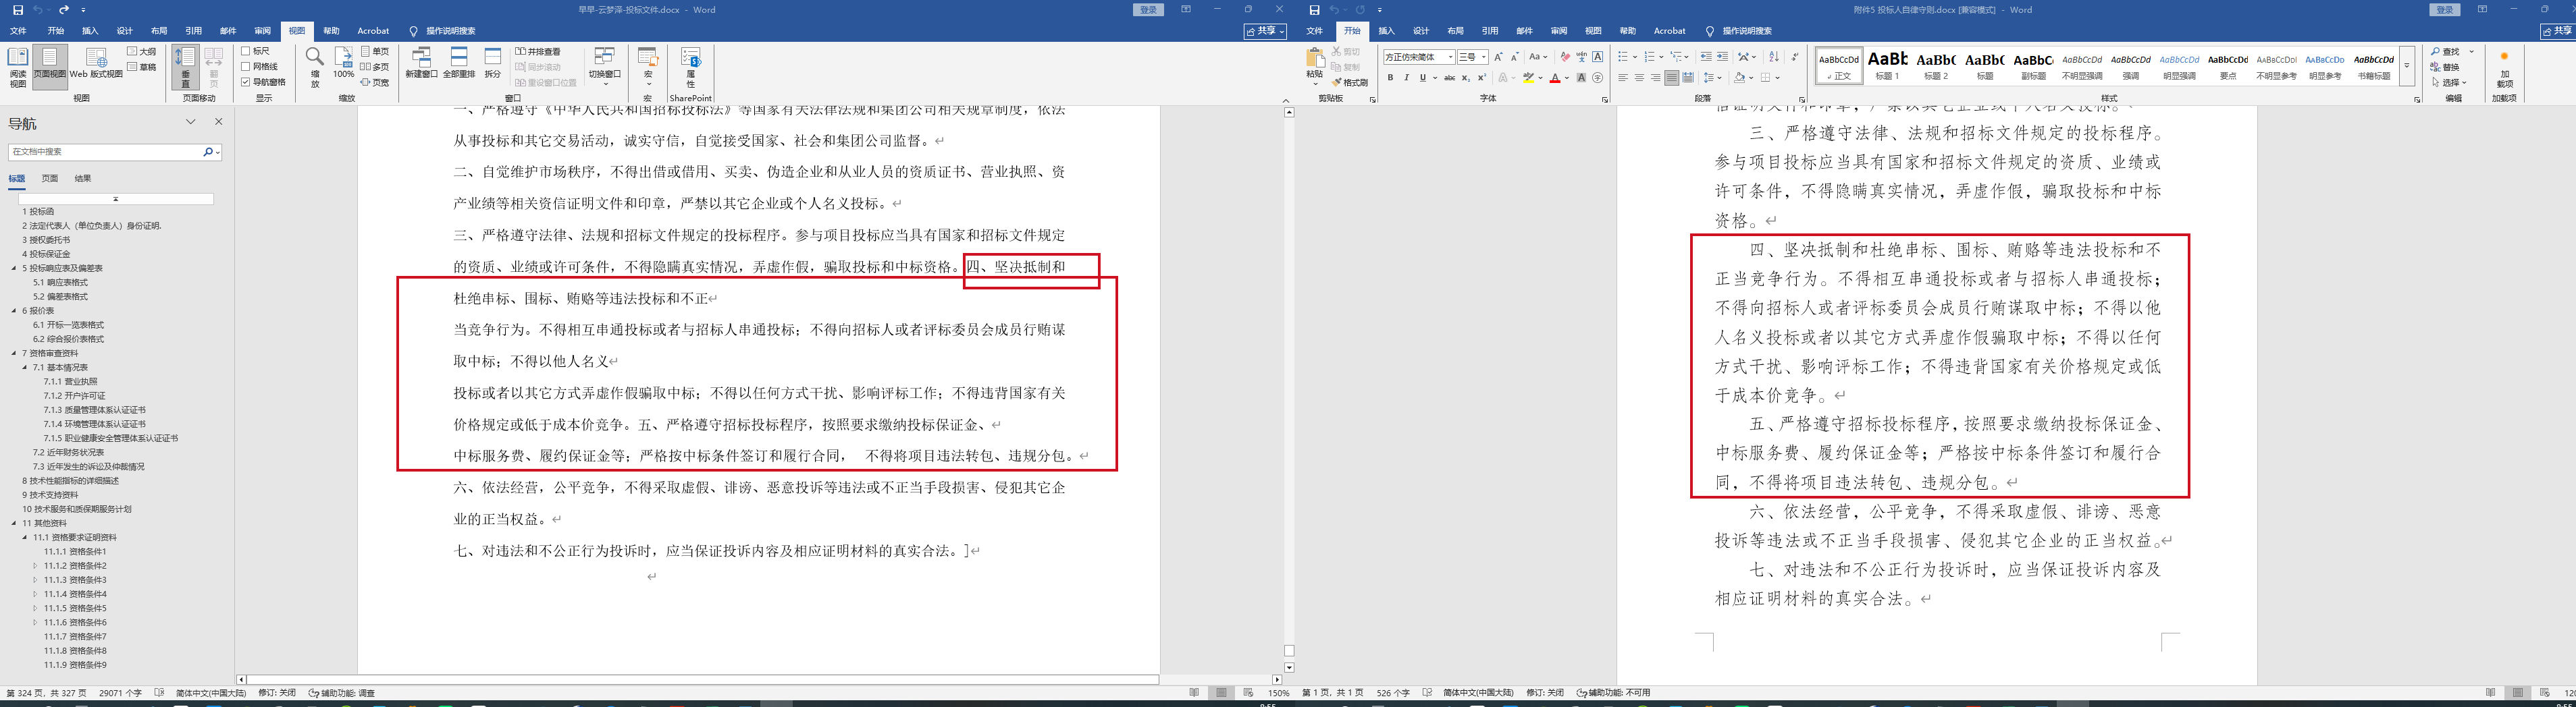The width and height of the screenshot is (2576, 707).
Task: Open the Acrobat tab in left window
Action: [374, 31]
